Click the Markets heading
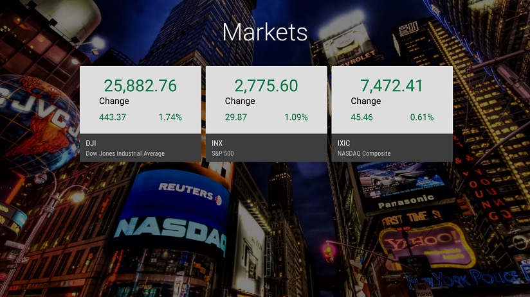 pos(265,32)
